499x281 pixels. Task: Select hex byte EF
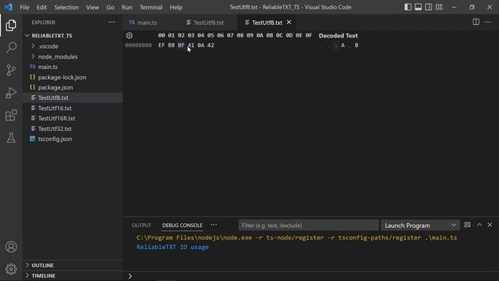point(161,45)
